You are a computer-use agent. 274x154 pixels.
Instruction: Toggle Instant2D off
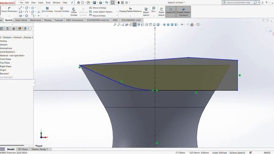170,12
